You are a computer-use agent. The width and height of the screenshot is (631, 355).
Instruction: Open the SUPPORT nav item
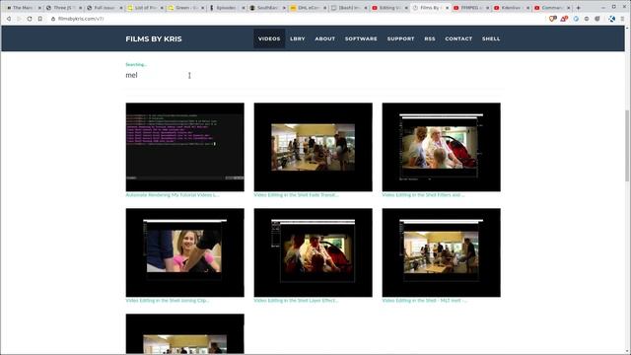coord(401,38)
